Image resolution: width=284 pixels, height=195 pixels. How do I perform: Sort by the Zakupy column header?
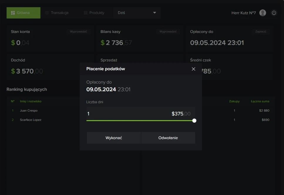[234, 101]
